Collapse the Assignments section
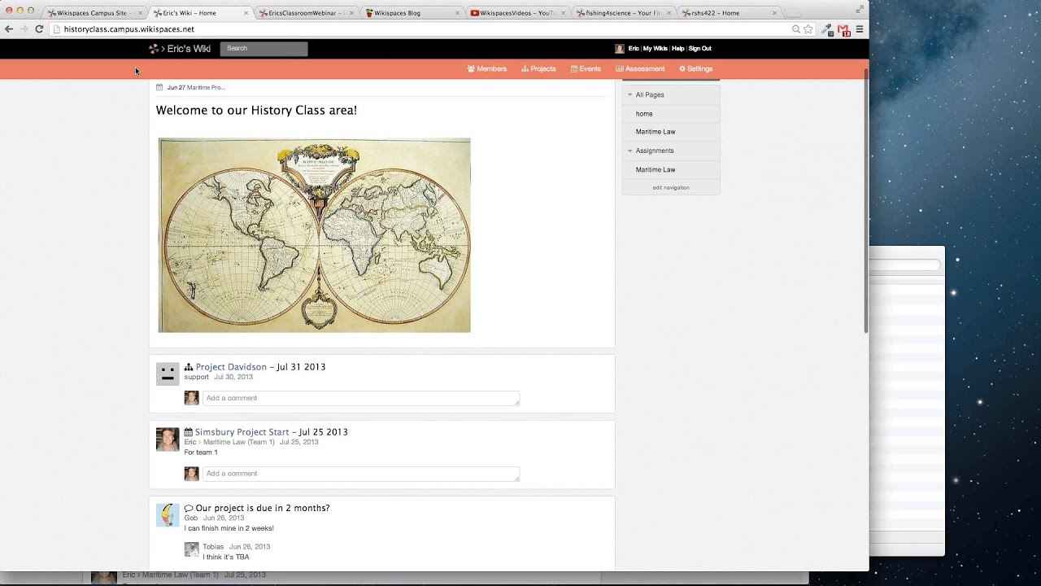Image resolution: width=1041 pixels, height=586 pixels. pos(630,151)
